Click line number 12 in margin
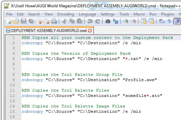Viewport: 181px width, 120px height. pos(12,96)
